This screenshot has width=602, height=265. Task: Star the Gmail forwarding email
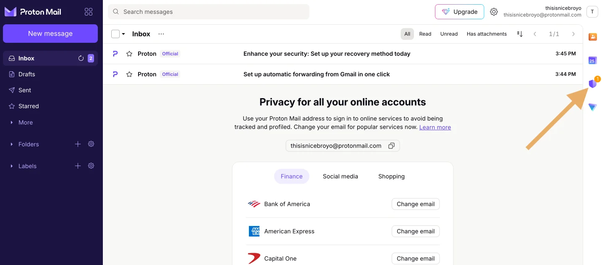(x=129, y=74)
